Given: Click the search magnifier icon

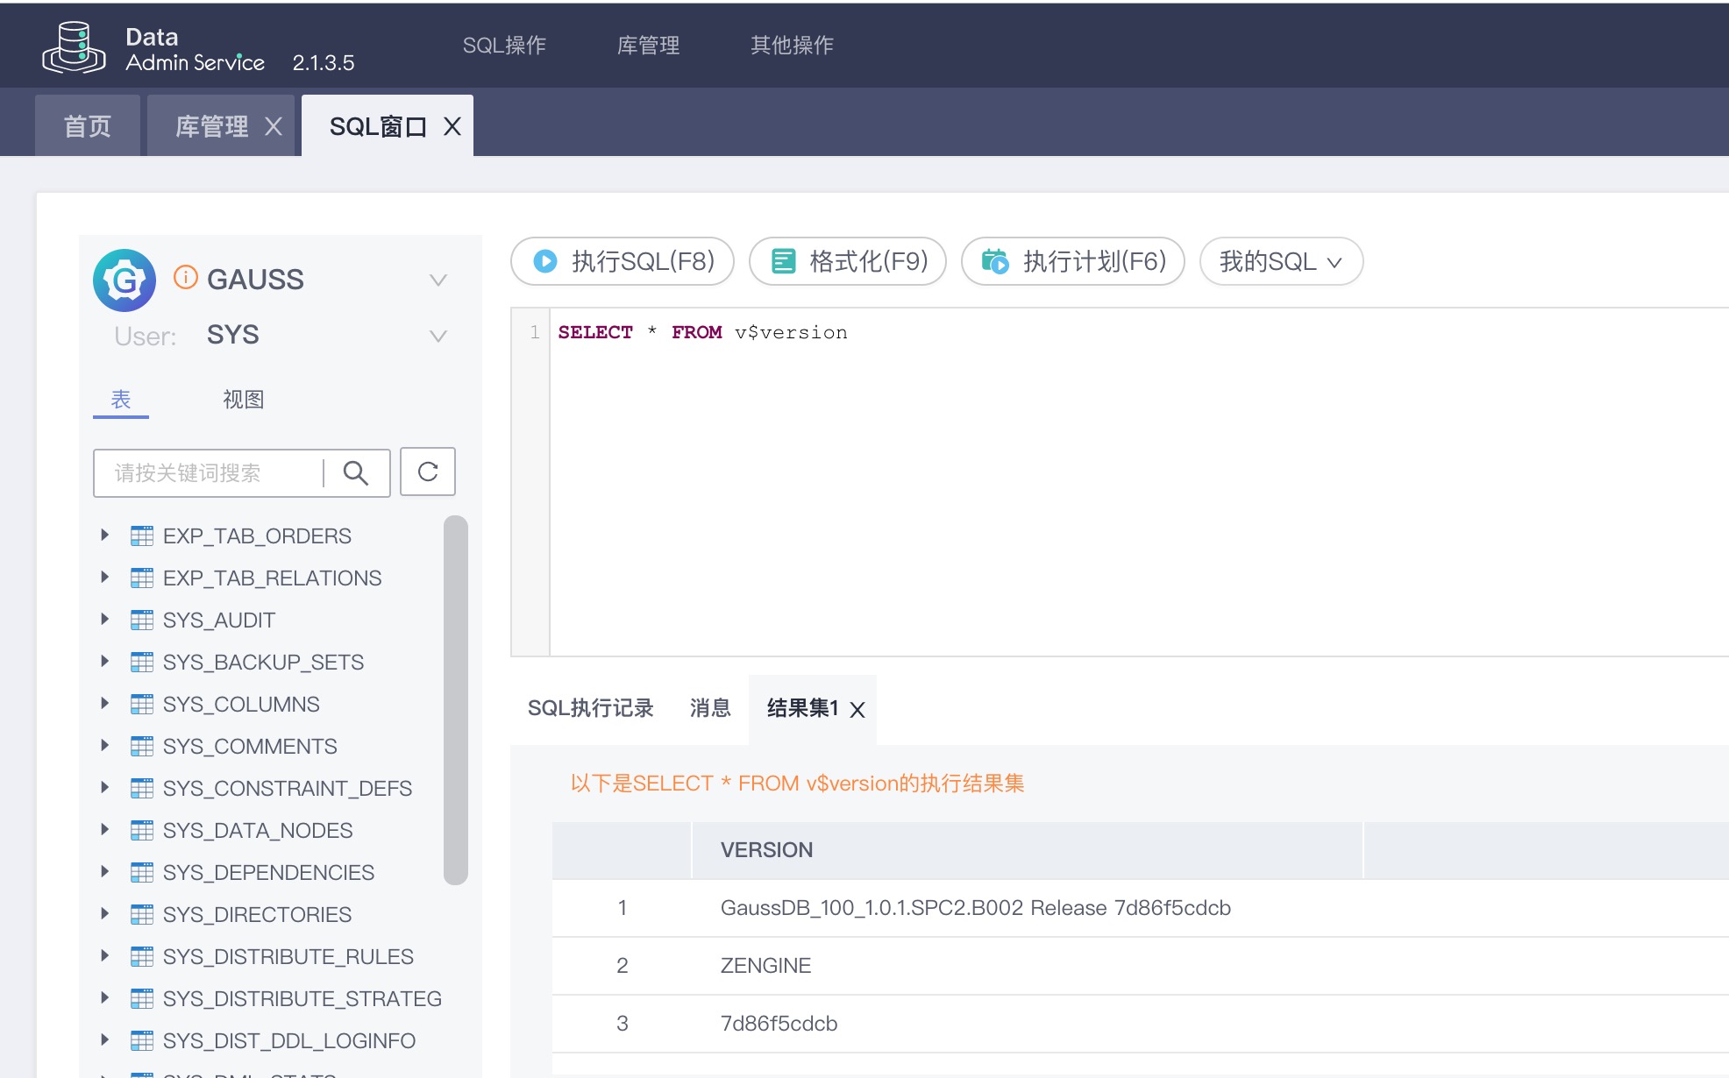Looking at the screenshot, I should (x=355, y=472).
